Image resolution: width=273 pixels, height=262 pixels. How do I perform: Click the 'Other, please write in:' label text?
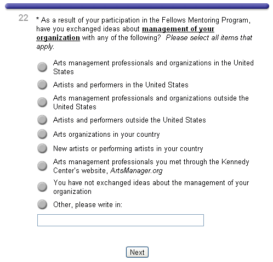coord(88,205)
